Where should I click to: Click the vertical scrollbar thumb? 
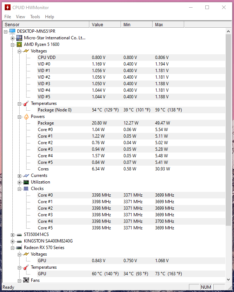[x=229, y=130]
